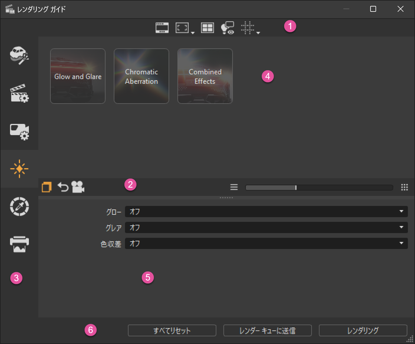The image size is (415, 344).
Task: Open the grid guides options arrow
Action: [x=258, y=33]
